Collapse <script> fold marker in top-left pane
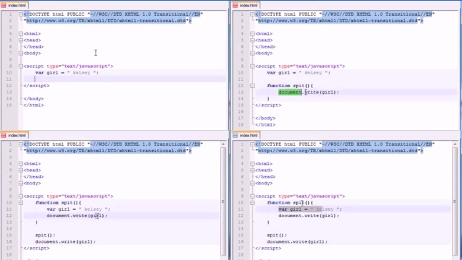462x260 pixels. 21,66
